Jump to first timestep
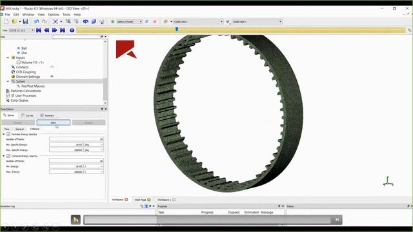413x232 pixels. 39,30
